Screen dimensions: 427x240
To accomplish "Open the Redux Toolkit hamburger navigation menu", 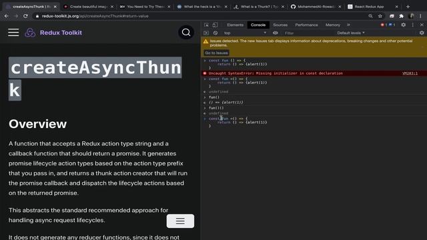I will click(13, 33).
